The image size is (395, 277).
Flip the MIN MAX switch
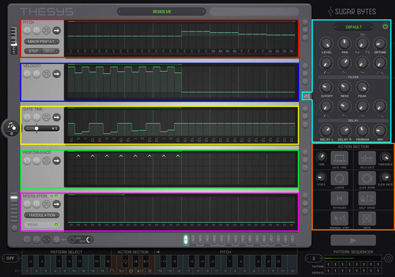(x=80, y=239)
